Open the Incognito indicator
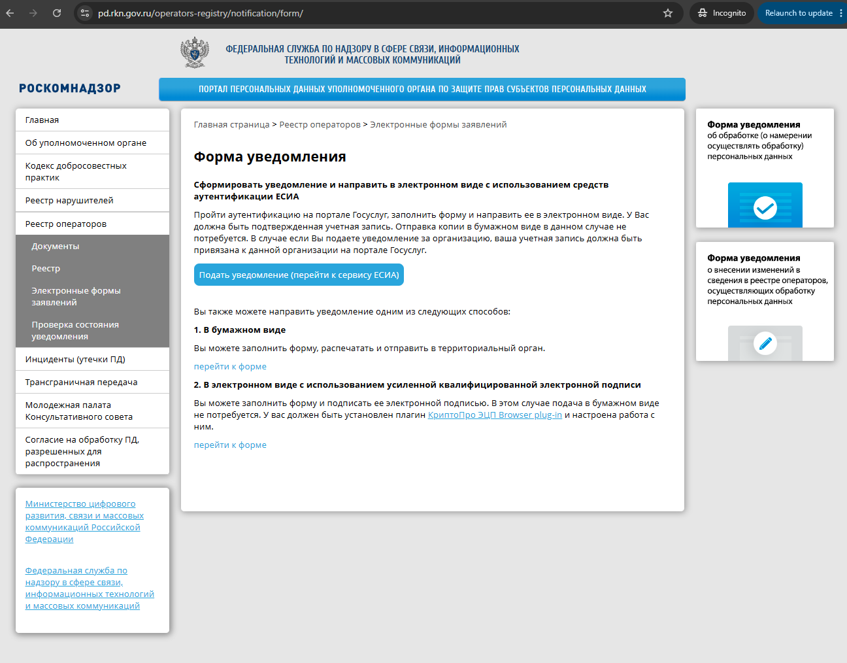The image size is (847, 663). [722, 13]
